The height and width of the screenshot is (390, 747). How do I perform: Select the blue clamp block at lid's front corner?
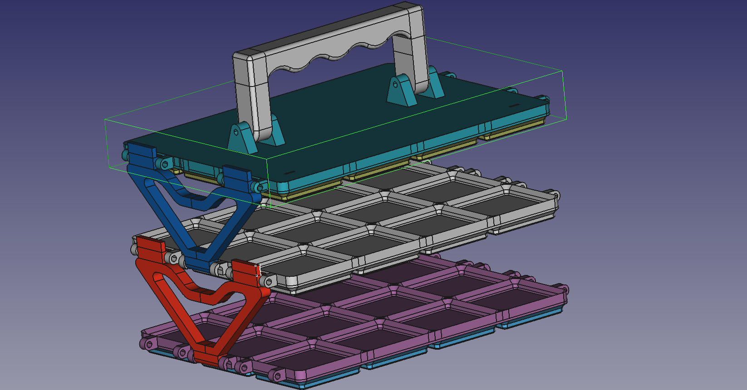point(237,179)
